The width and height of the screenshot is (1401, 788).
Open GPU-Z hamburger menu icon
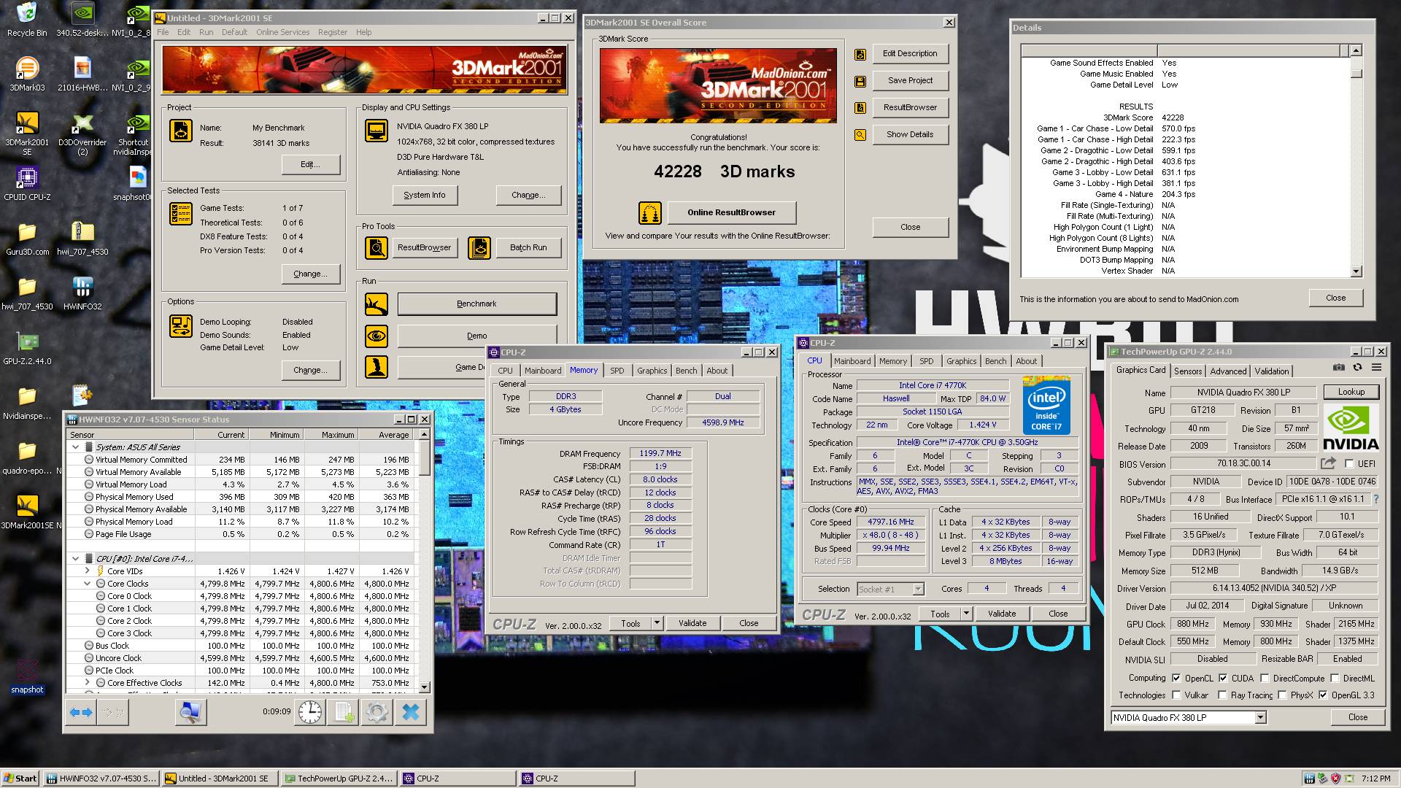click(x=1376, y=368)
